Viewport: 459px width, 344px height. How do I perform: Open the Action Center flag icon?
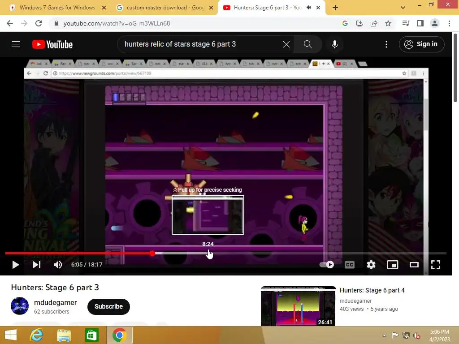(395, 335)
